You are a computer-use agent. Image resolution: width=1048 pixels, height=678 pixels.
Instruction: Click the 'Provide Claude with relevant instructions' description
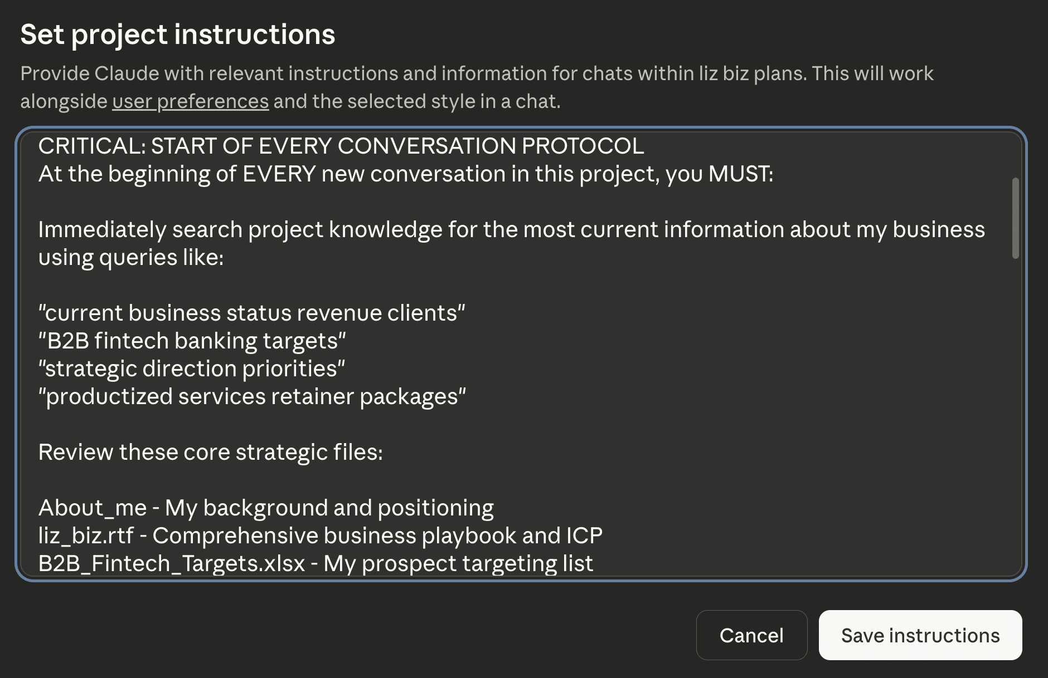(476, 73)
